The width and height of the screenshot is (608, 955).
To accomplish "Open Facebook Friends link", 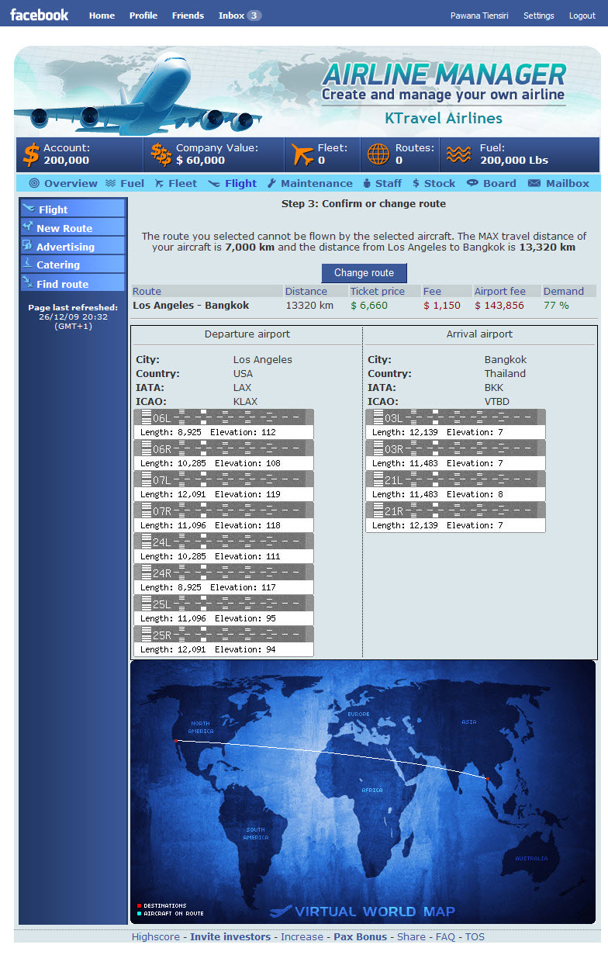I will point(188,16).
